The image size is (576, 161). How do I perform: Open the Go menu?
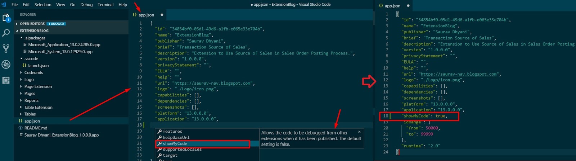pyautogui.click(x=73, y=5)
